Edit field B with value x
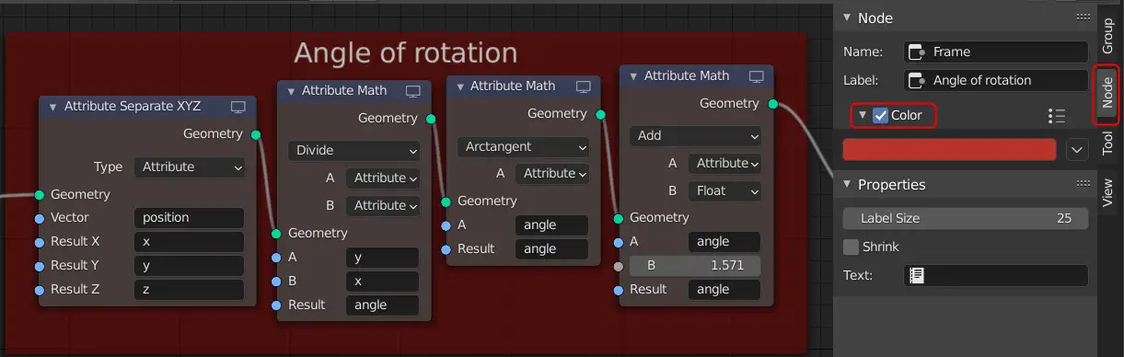 pos(382,282)
